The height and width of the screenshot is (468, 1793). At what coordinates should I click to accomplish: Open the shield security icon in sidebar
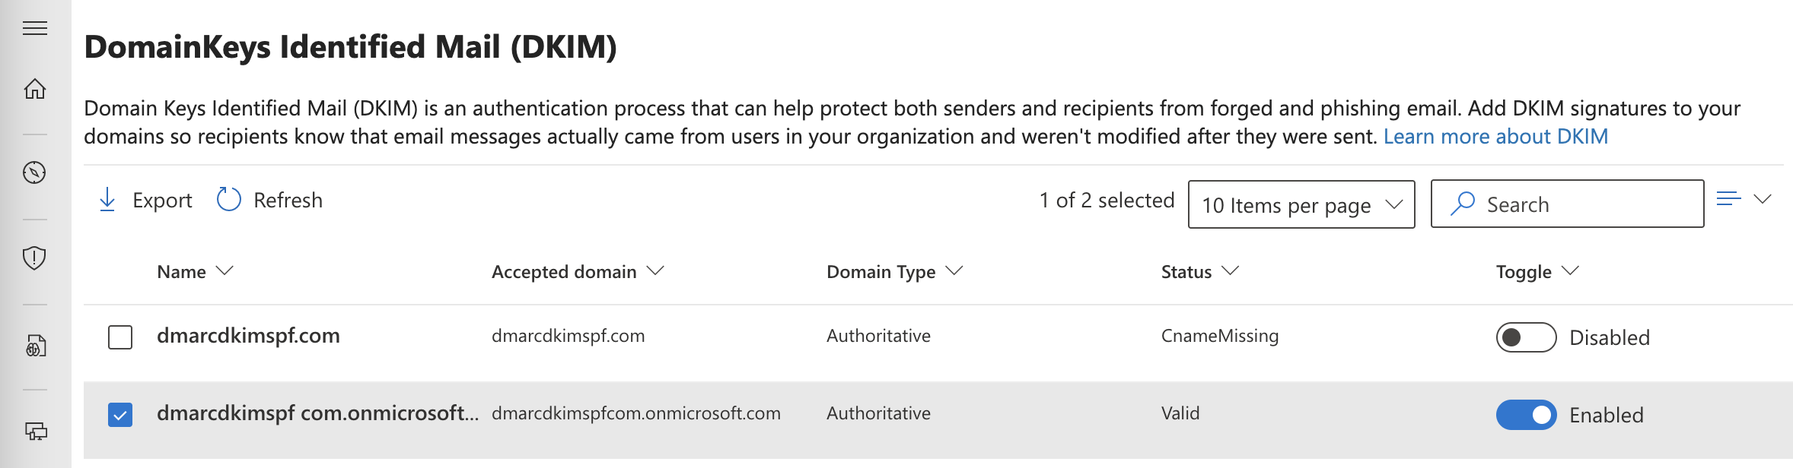pos(34,258)
